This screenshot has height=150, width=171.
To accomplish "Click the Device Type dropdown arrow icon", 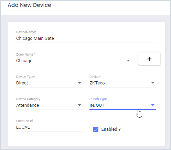I will (79, 83).
